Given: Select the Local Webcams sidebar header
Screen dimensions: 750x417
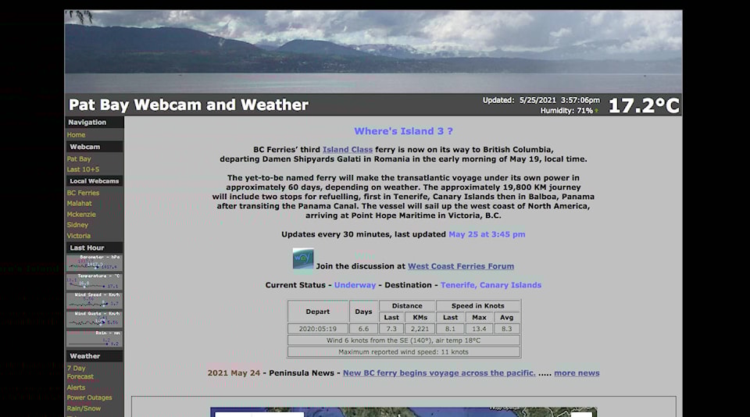Looking at the screenshot, I should (x=95, y=180).
